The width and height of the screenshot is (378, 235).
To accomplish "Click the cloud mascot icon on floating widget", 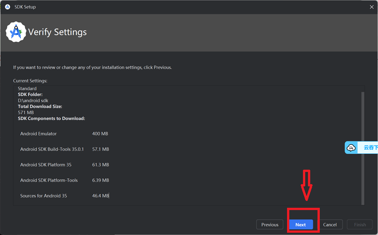I will [x=351, y=147].
